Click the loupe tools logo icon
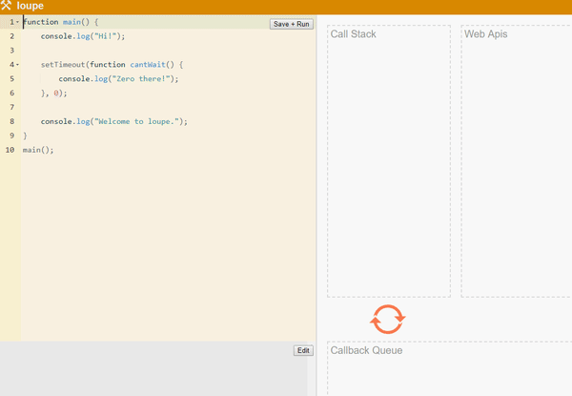572x396 pixels. (x=8, y=6)
